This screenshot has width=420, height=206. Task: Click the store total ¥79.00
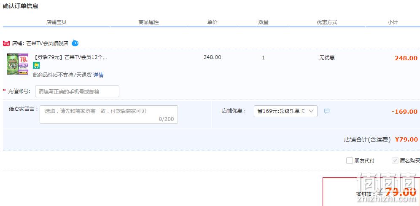pyautogui.click(x=407, y=139)
